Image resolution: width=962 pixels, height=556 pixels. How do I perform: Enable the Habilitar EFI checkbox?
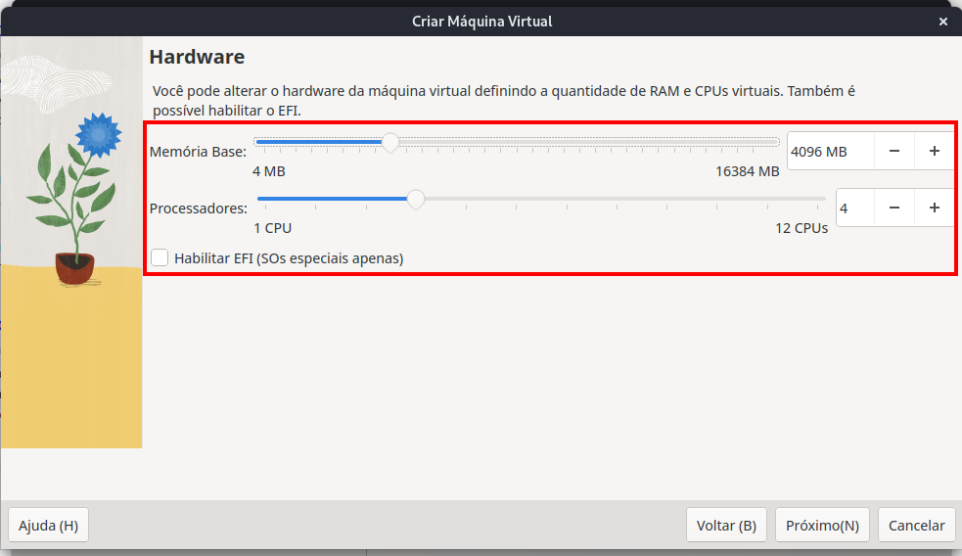tap(160, 257)
